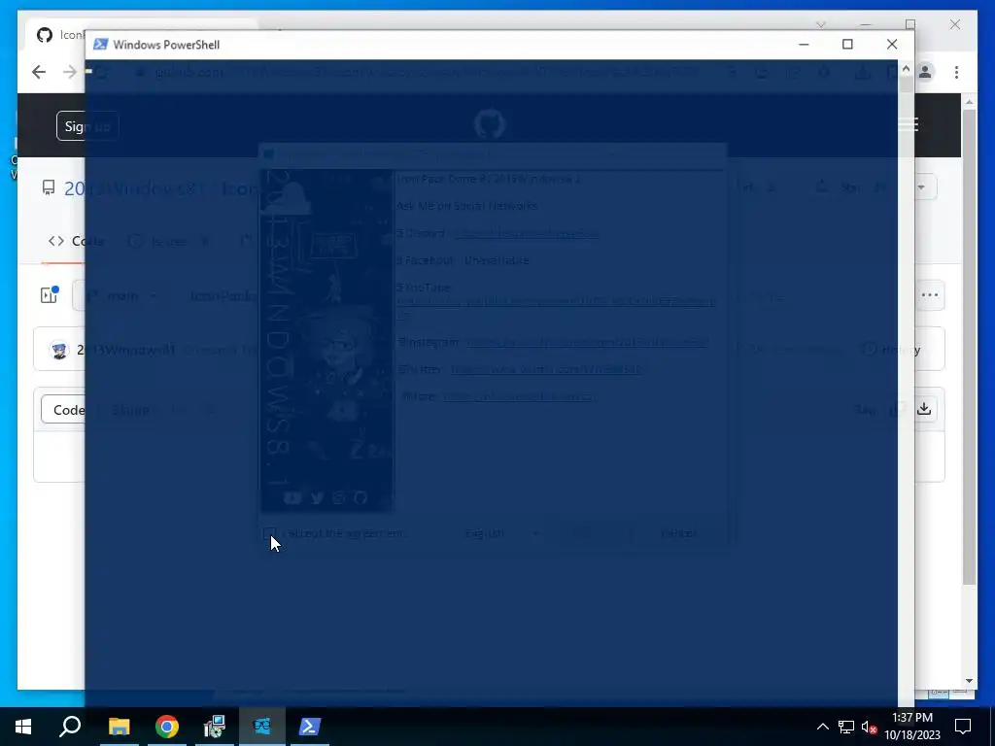The width and height of the screenshot is (995, 746).
Task: Click the installer setup taskbar icon
Action: (215, 727)
